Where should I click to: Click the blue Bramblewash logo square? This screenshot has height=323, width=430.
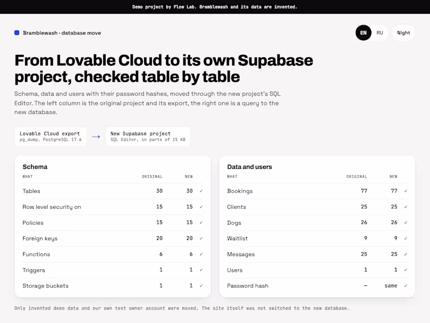click(x=17, y=33)
